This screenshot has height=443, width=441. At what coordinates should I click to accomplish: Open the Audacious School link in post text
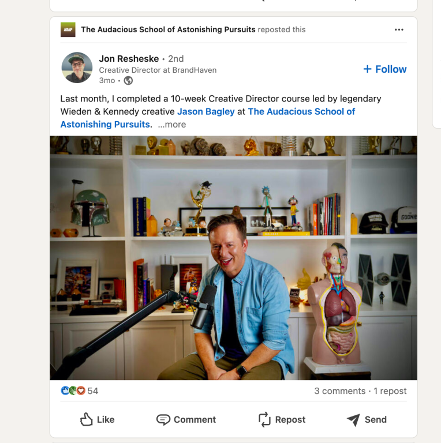(x=301, y=111)
